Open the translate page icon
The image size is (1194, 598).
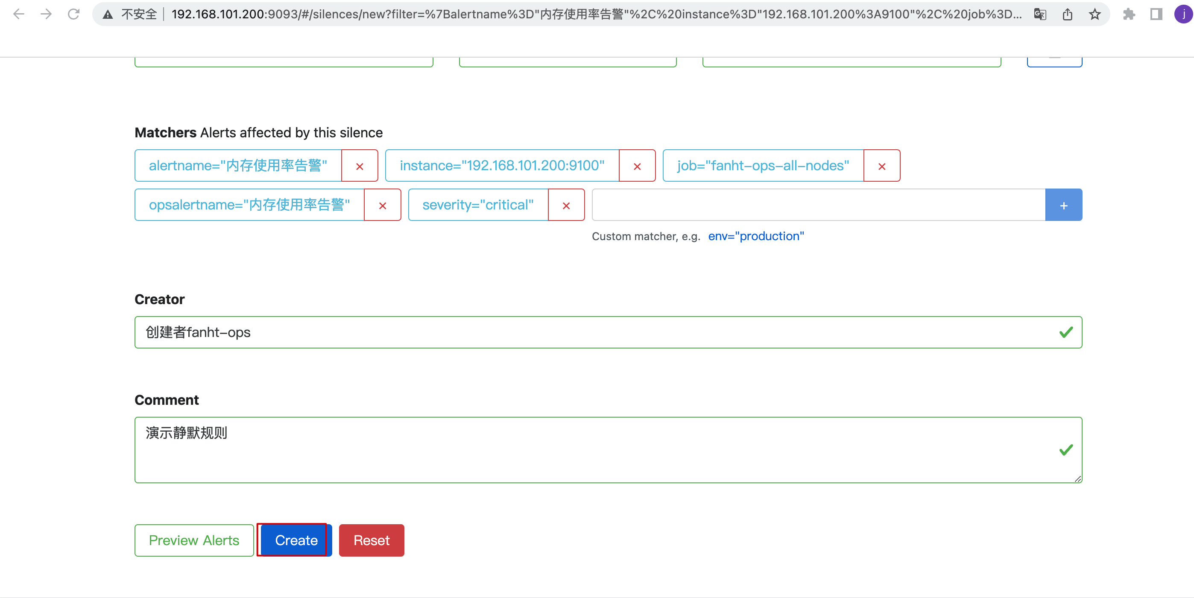[x=1040, y=15]
